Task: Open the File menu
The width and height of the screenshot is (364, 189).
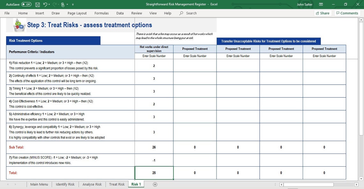Action: click(7, 13)
